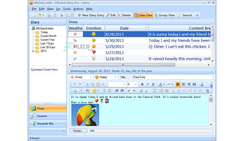This screenshot has width=244, height=141.
Task: Insert a picture using the image icon
Action: pyautogui.click(x=201, y=84)
